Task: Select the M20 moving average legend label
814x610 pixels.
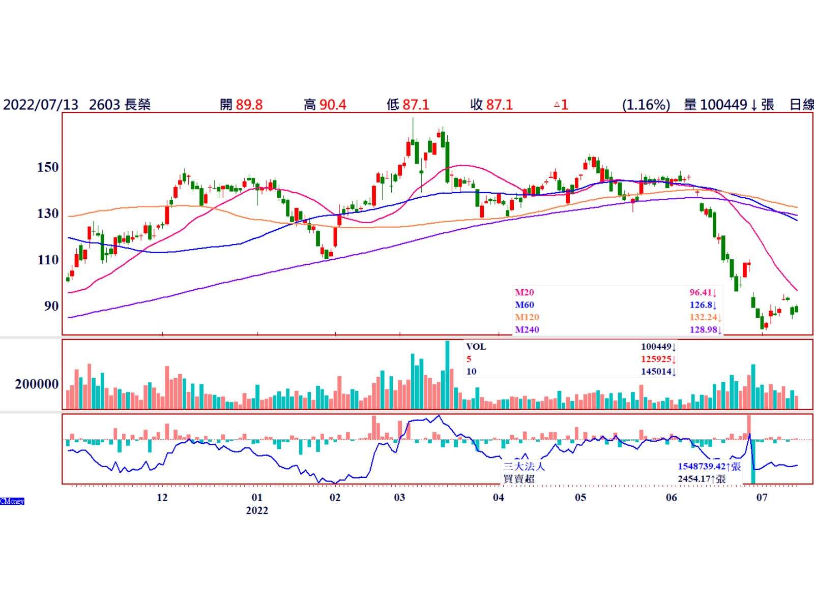Action: tap(525, 292)
